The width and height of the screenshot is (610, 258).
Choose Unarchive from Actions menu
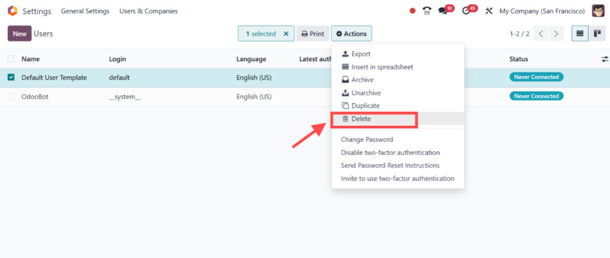(x=397, y=93)
